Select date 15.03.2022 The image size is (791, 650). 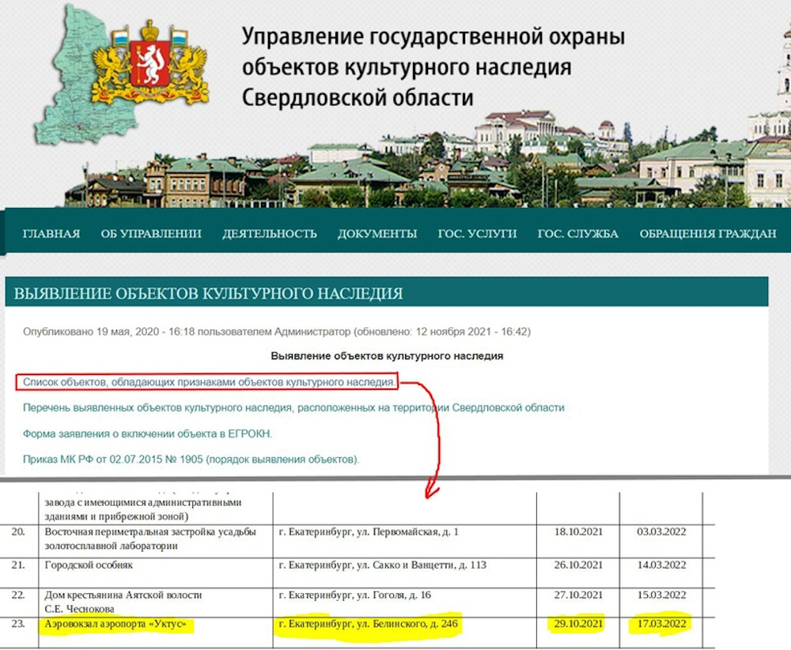pos(661,595)
